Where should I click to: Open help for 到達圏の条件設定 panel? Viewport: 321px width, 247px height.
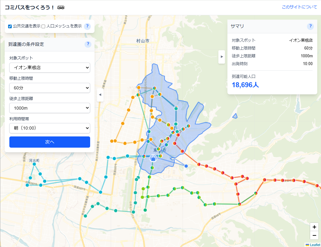pyautogui.click(x=88, y=44)
